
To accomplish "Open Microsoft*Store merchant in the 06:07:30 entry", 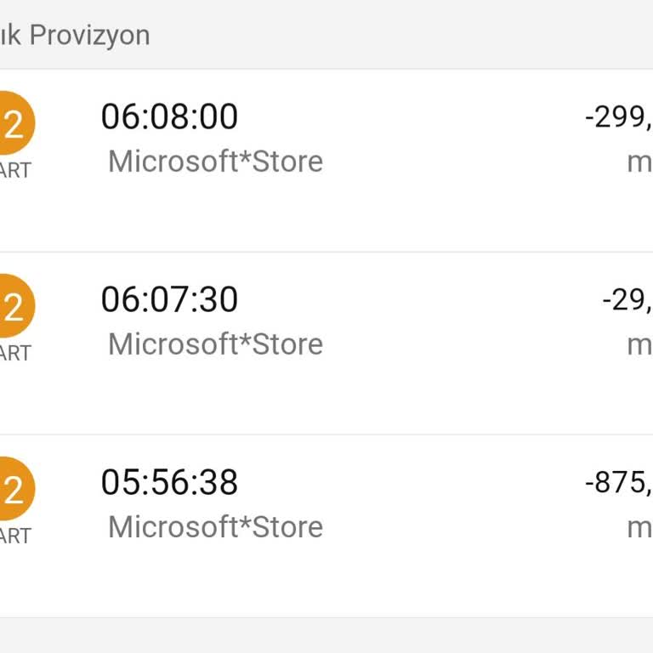I will 215,344.
